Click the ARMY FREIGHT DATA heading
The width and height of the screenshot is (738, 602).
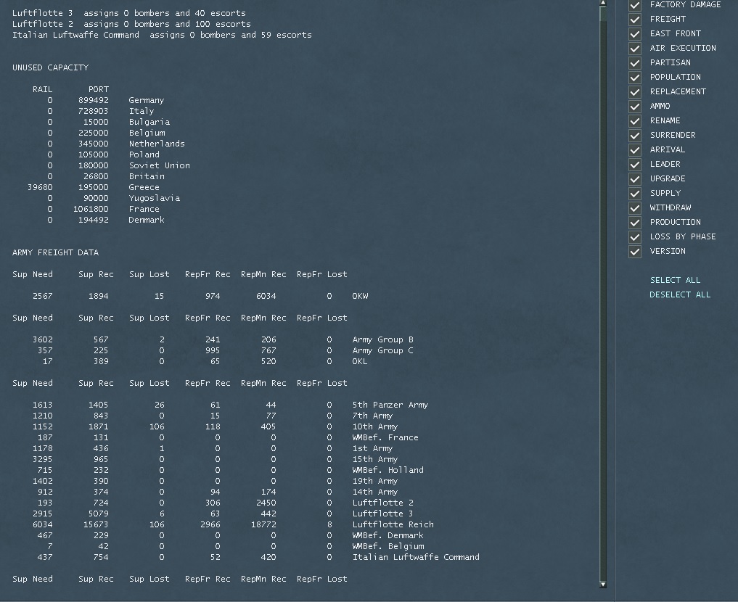pyautogui.click(x=56, y=252)
